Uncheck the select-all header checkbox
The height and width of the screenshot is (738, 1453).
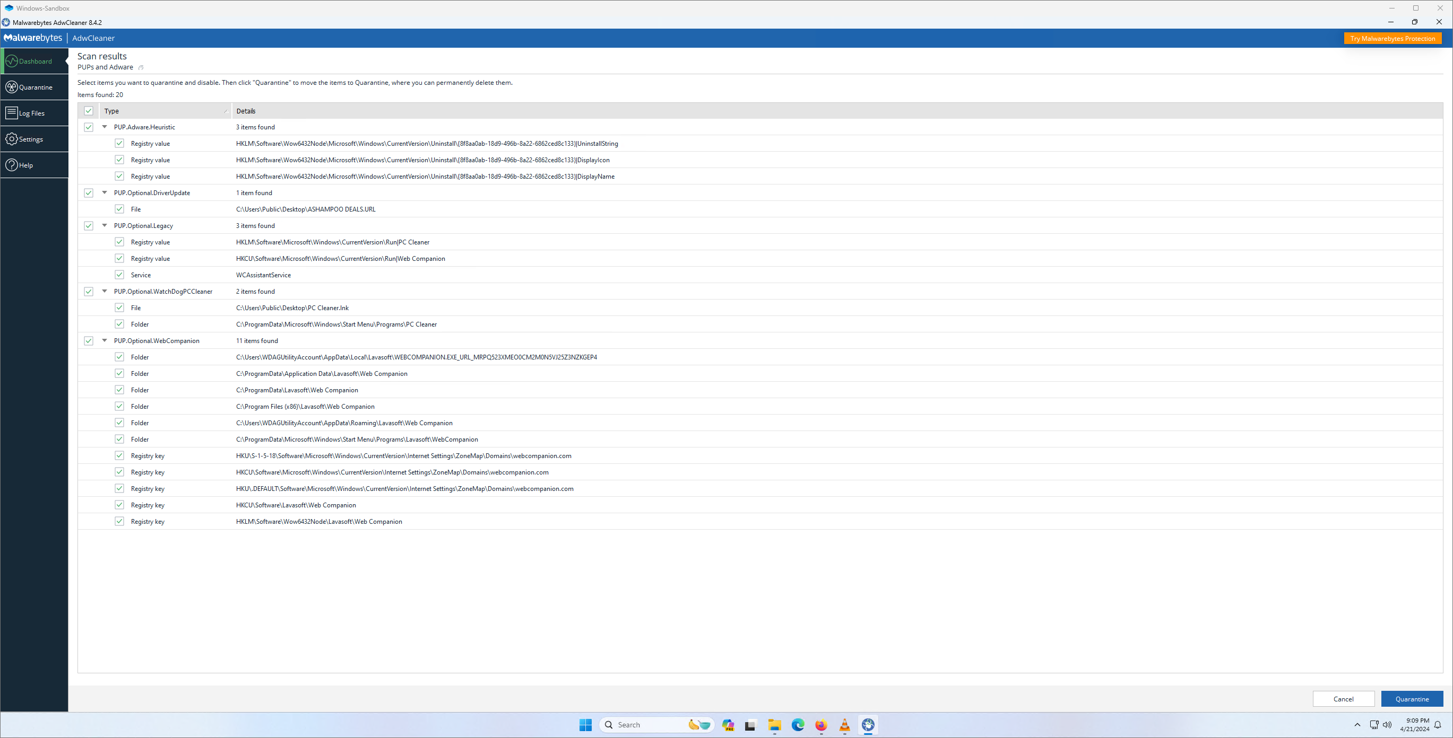point(89,111)
